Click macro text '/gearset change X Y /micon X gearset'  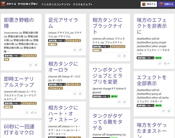109,91
